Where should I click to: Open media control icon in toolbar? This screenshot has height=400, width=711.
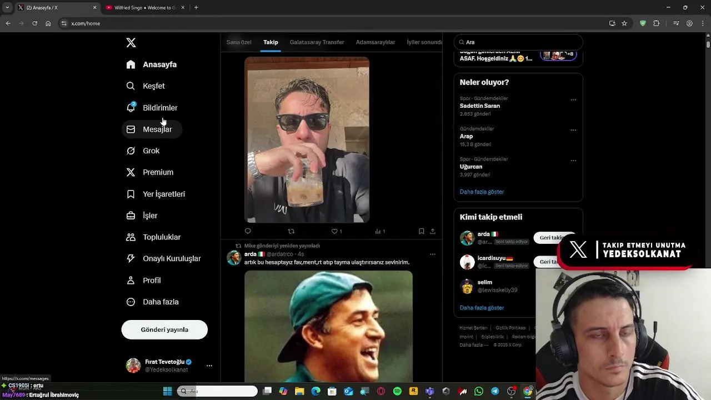click(x=676, y=23)
